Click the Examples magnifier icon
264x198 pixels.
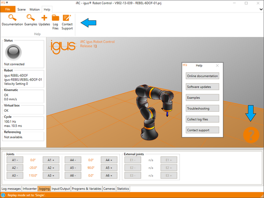31,18
